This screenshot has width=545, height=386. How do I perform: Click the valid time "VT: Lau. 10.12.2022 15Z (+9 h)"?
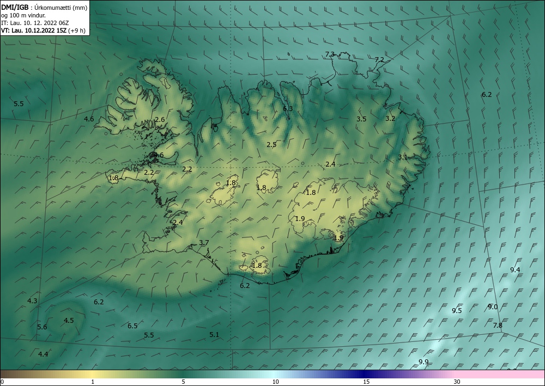(x=43, y=30)
